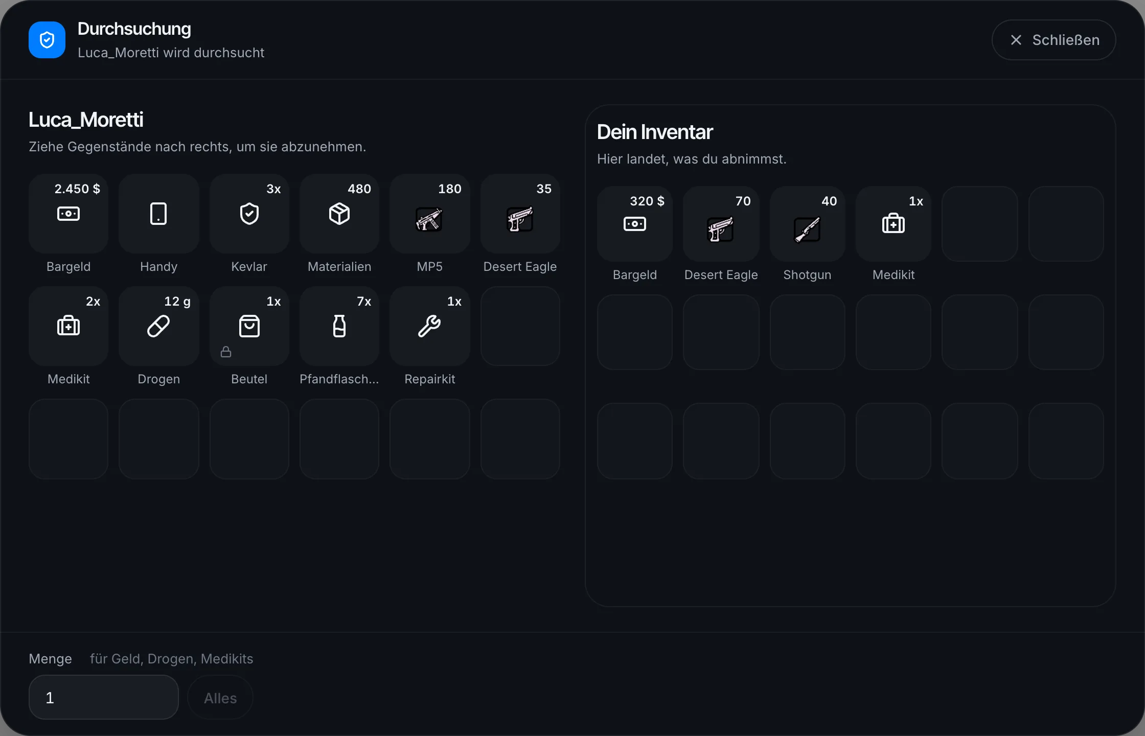Click the 'Hier landet, was du abnimmst.' text
The image size is (1145, 736).
click(x=692, y=159)
